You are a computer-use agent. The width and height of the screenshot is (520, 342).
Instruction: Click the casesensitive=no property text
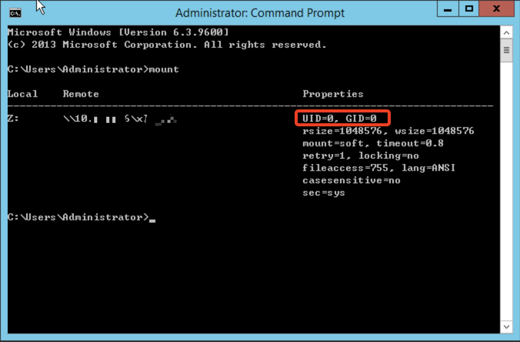click(352, 180)
